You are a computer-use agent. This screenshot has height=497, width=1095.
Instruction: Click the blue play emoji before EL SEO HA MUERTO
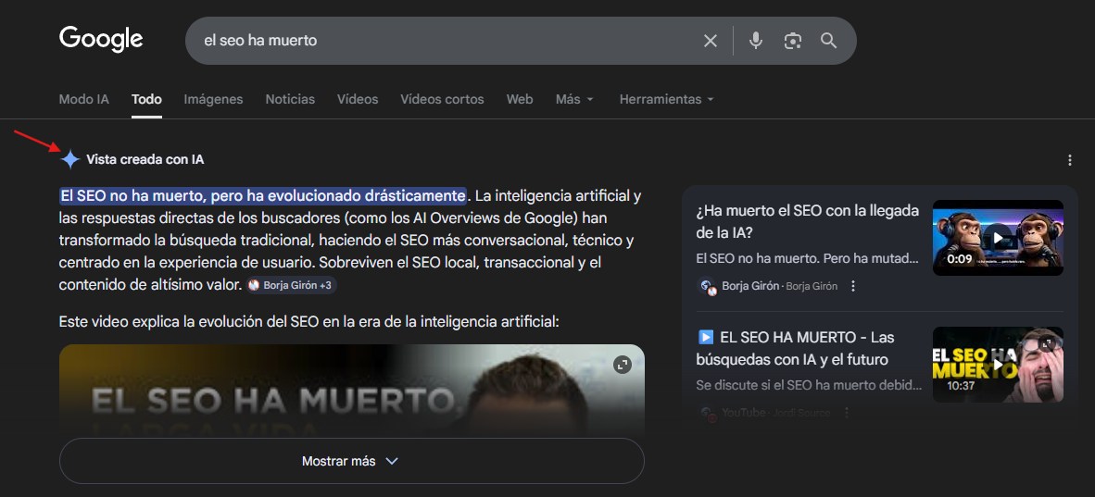(705, 337)
